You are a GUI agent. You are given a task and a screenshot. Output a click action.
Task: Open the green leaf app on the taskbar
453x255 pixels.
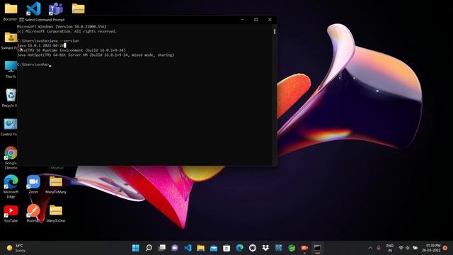[292, 248]
